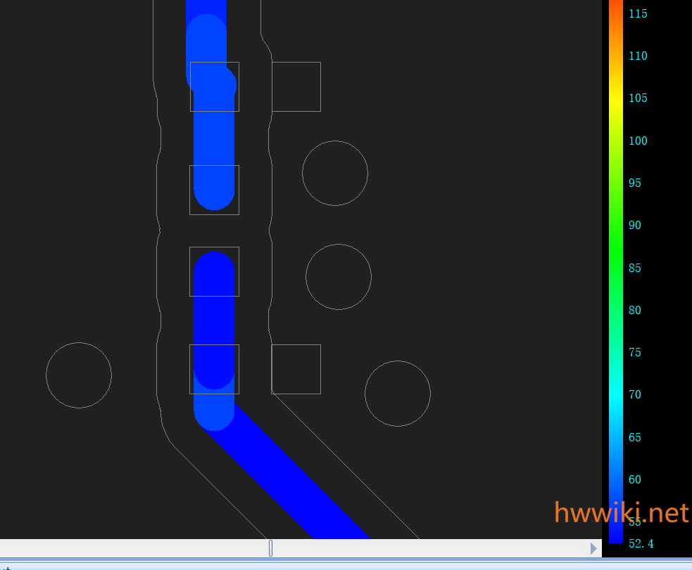The width and height of the screenshot is (692, 570).
Task: Click the 100 label on color scale
Action: click(x=638, y=141)
